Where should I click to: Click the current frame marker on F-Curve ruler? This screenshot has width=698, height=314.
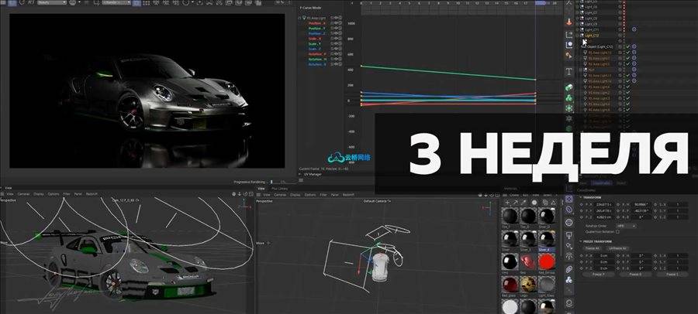tap(540, 2)
